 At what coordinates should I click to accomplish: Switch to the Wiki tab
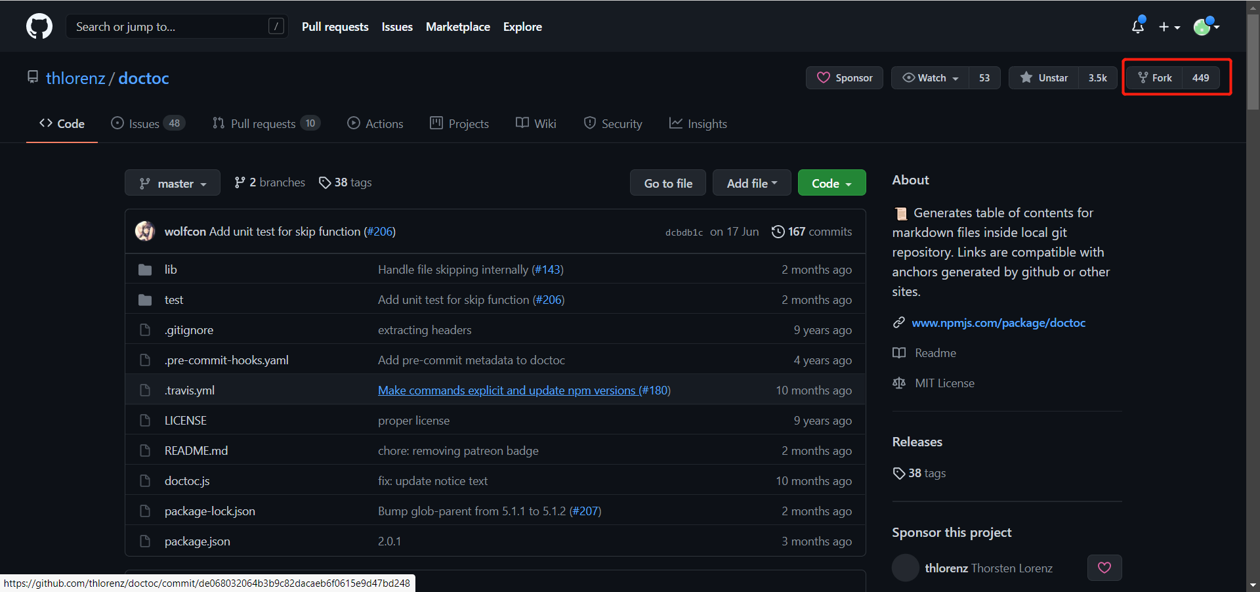[536, 123]
